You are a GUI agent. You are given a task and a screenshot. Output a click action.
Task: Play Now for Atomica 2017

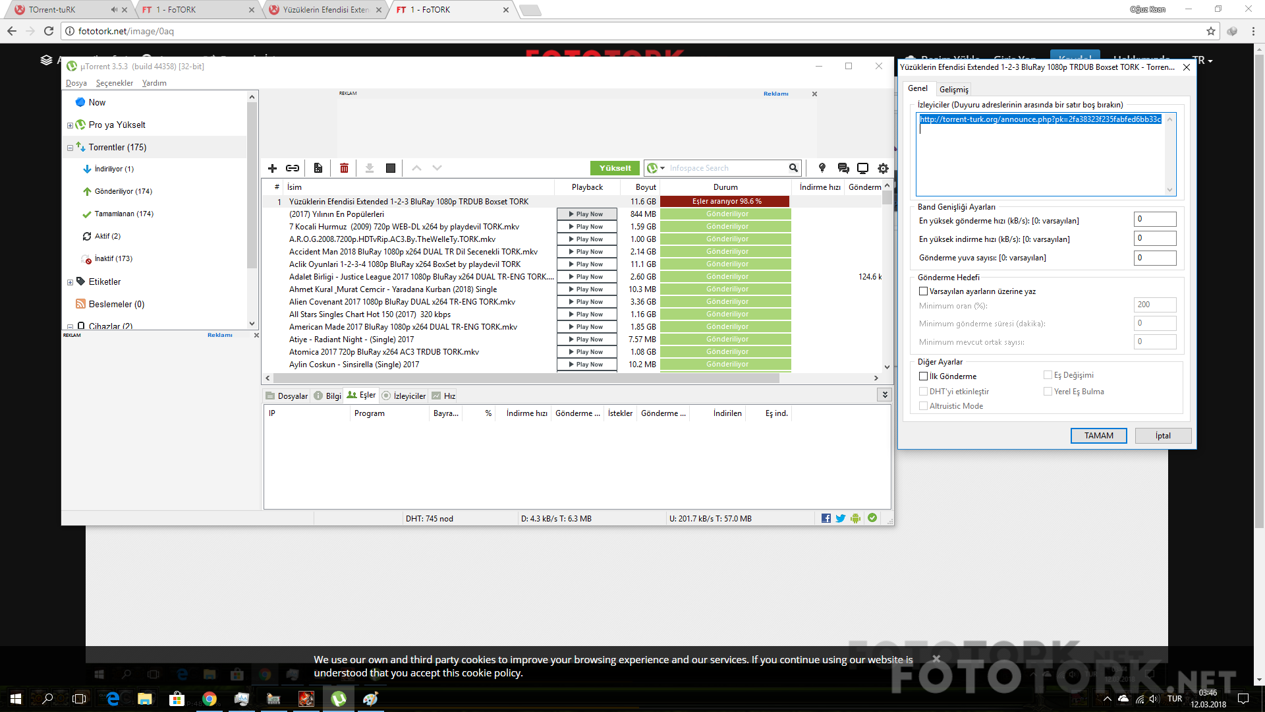(587, 352)
